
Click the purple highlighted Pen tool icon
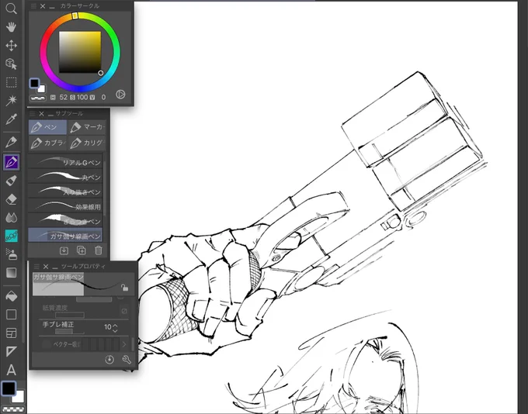tap(11, 163)
